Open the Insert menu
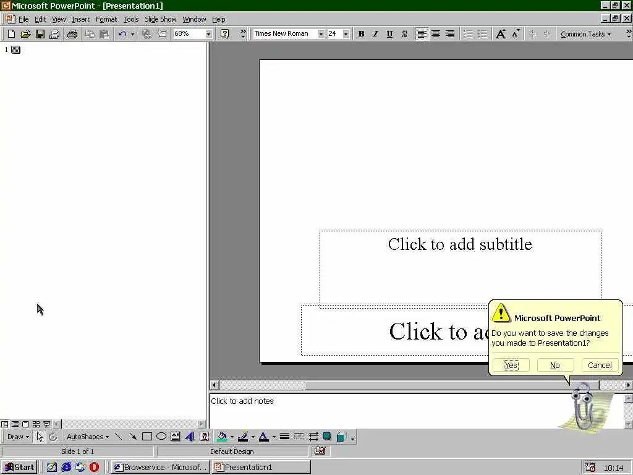This screenshot has width=633, height=475. 80,19
